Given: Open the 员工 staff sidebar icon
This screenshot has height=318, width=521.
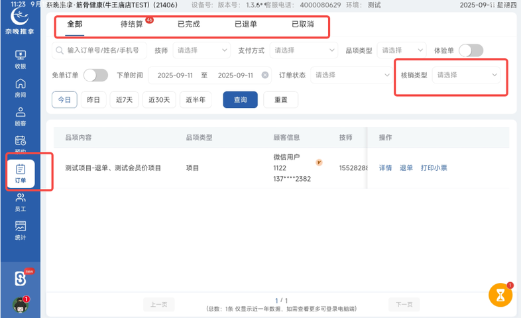Looking at the screenshot, I should click(x=20, y=201).
